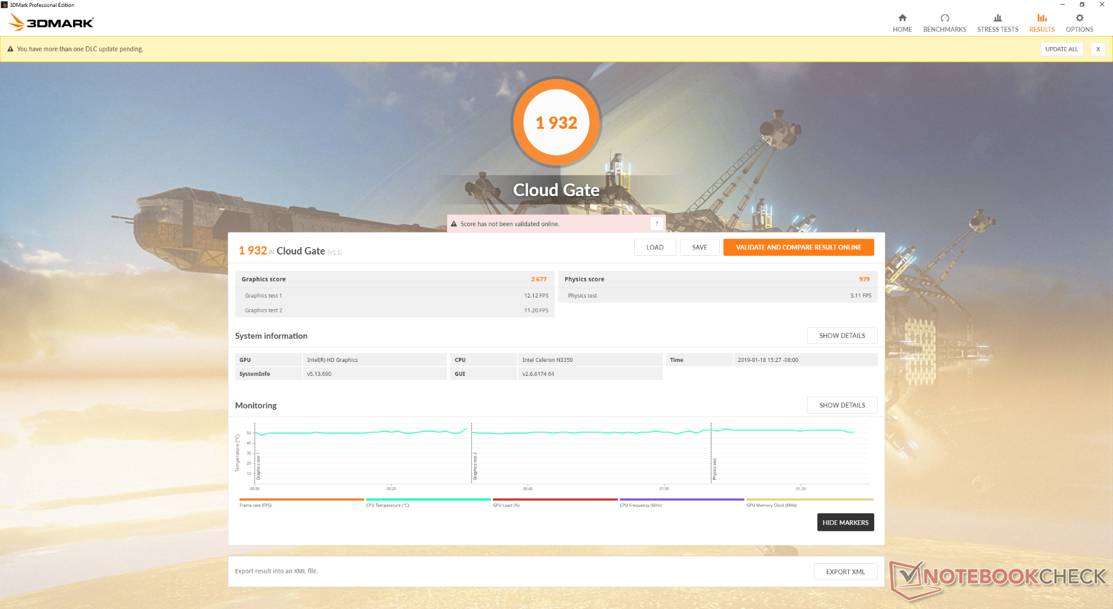
Task: Click the Physics test timeline marker
Action: pyautogui.click(x=714, y=469)
